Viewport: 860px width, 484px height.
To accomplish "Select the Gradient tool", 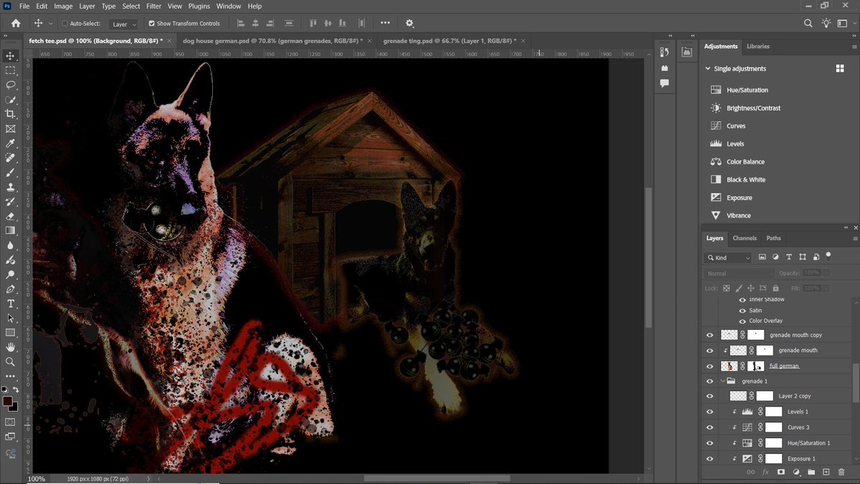I will pyautogui.click(x=10, y=231).
